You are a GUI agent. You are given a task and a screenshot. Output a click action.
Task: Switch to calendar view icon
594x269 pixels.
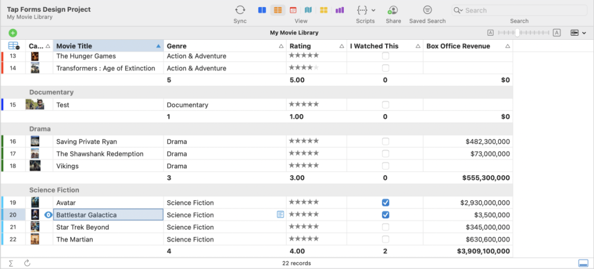click(293, 10)
